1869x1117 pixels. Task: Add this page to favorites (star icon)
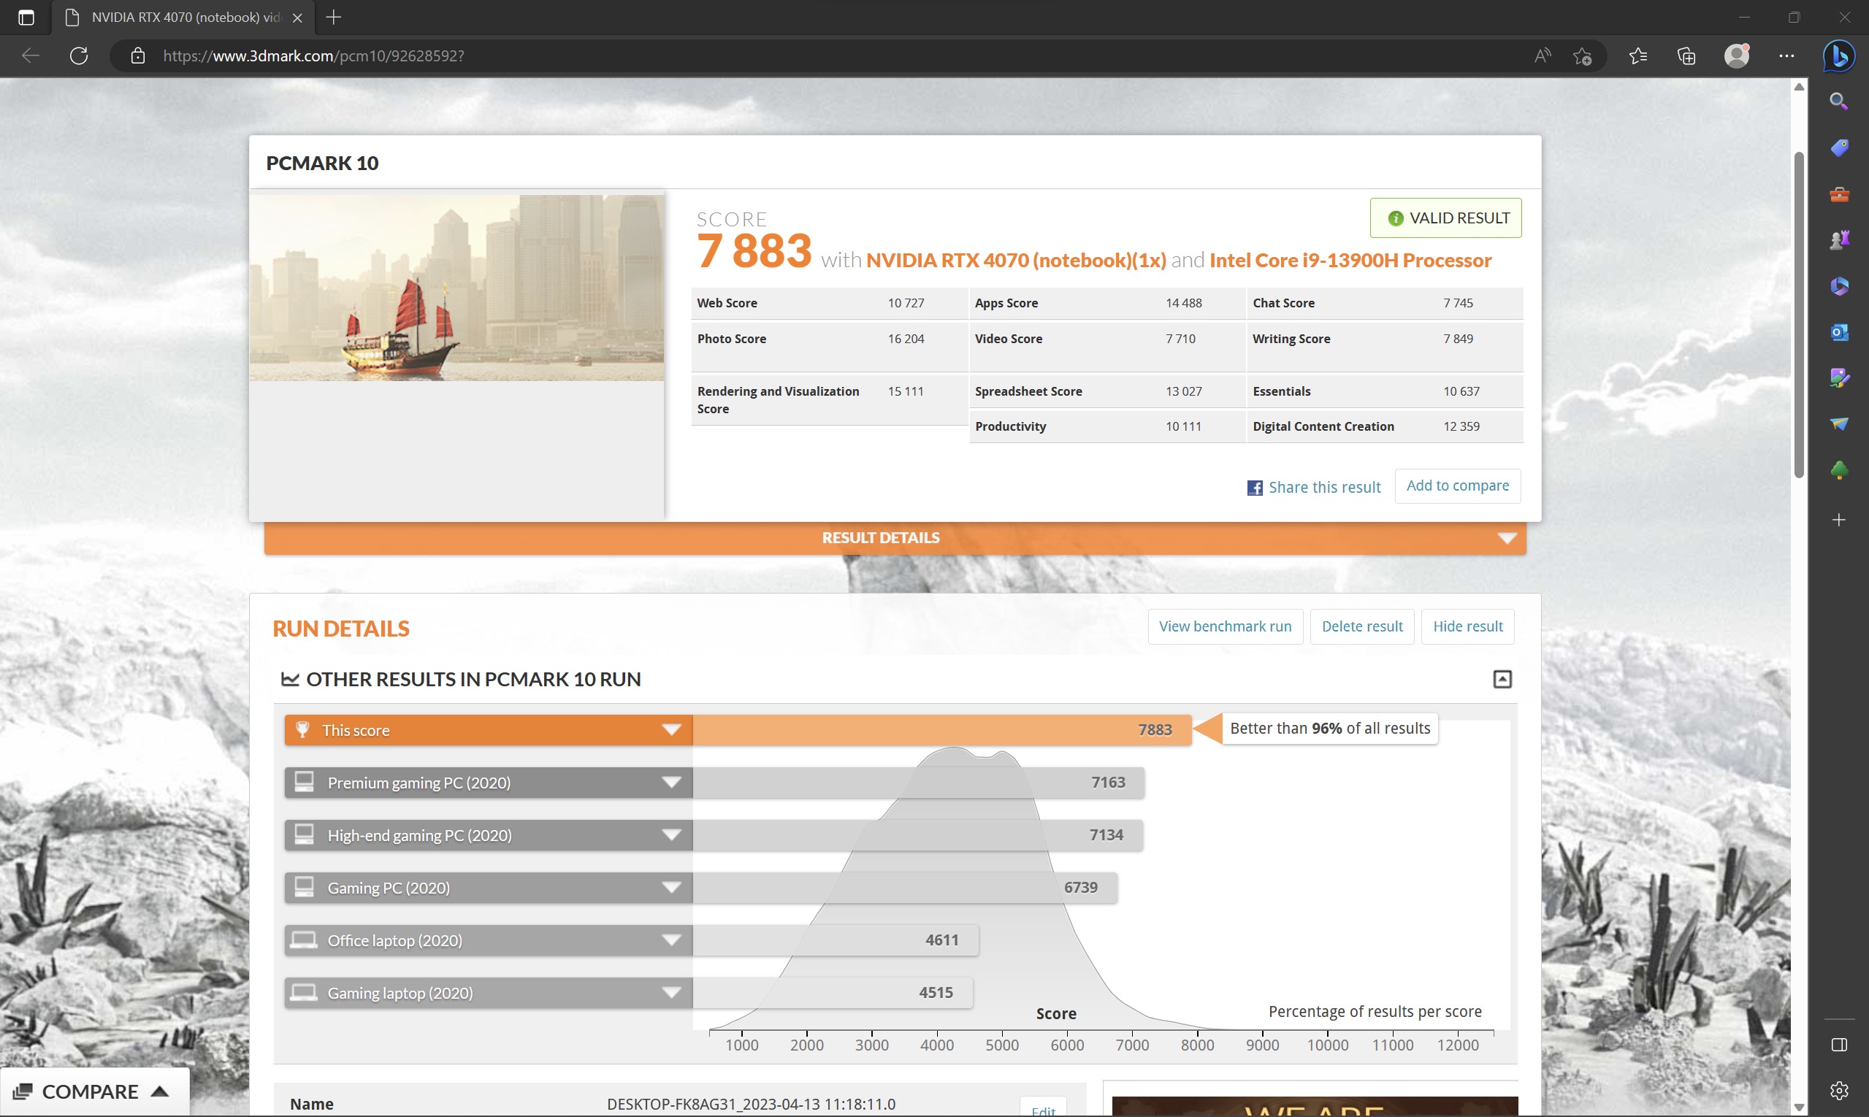pyautogui.click(x=1582, y=55)
